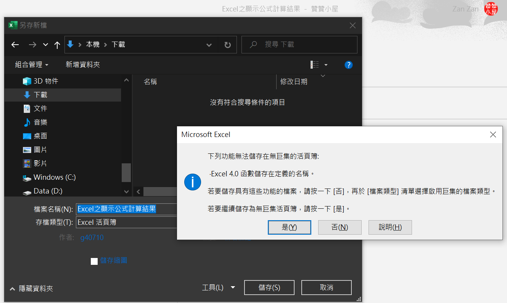Click 否(N) in the Excel prompt
Image resolution: width=507 pixels, height=303 pixels.
[340, 227]
